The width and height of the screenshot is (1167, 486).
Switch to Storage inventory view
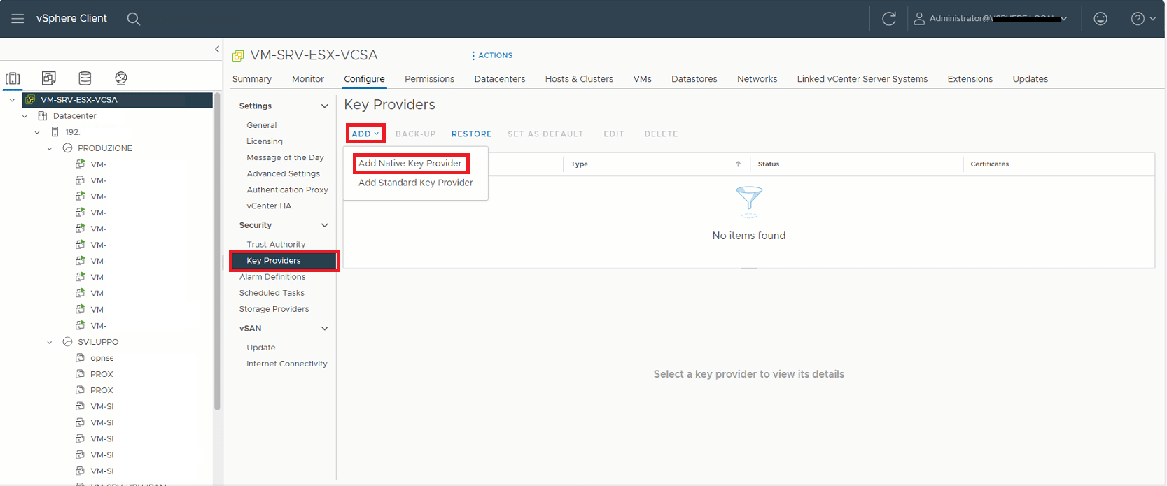[85, 78]
